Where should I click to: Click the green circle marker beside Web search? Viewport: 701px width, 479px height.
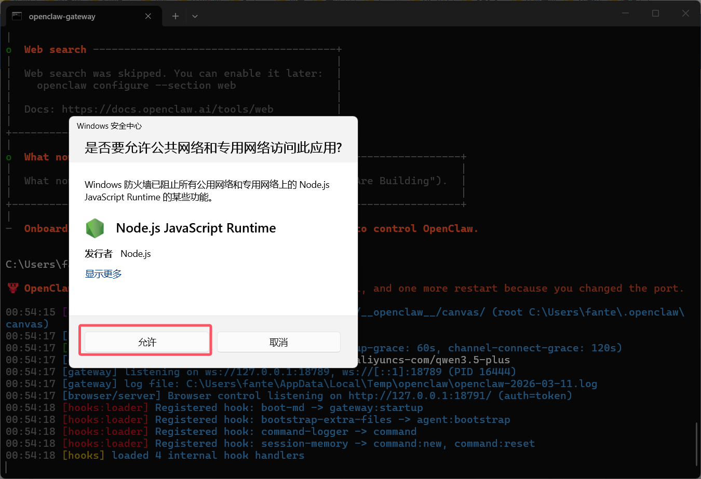9,50
